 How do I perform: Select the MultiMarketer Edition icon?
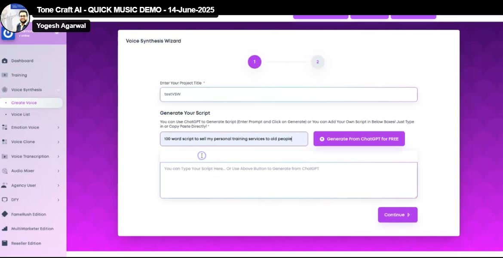click(x=6, y=229)
